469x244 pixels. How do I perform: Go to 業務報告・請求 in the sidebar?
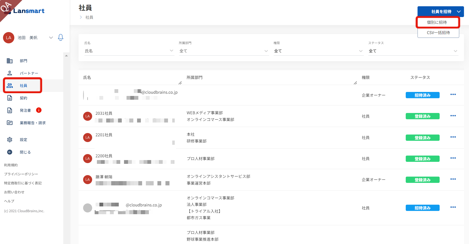tap(33, 123)
